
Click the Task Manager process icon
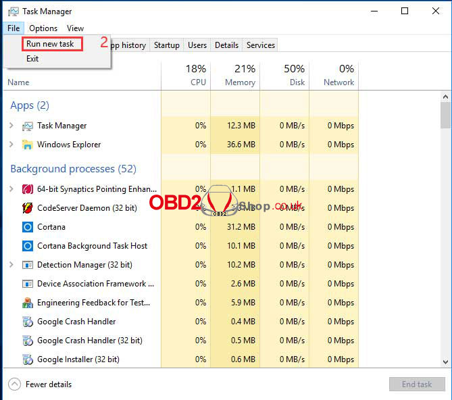tap(28, 126)
